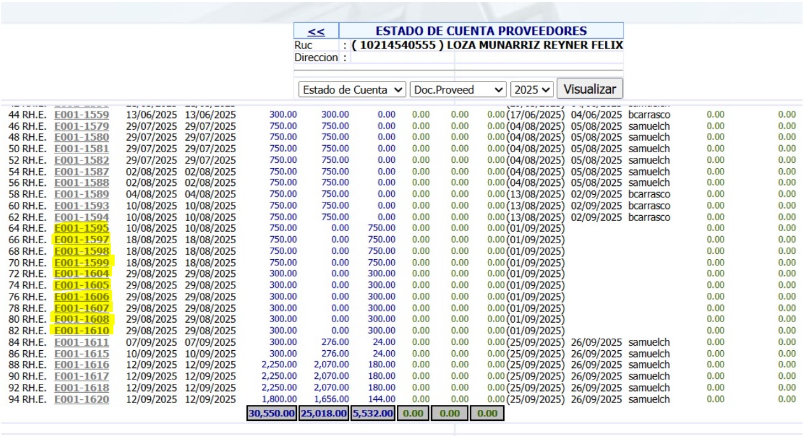807x438 pixels.
Task: Click the E001-1580 document link
Action: pyautogui.click(x=82, y=138)
